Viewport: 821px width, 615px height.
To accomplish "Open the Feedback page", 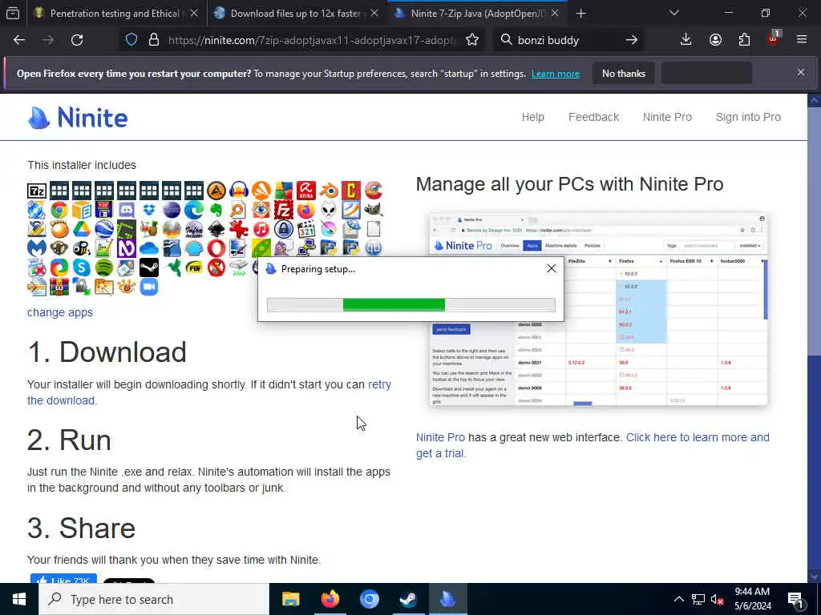I will pos(594,117).
